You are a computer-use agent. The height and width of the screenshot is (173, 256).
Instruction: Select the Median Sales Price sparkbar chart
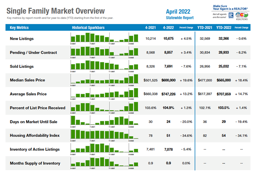coord(104,79)
